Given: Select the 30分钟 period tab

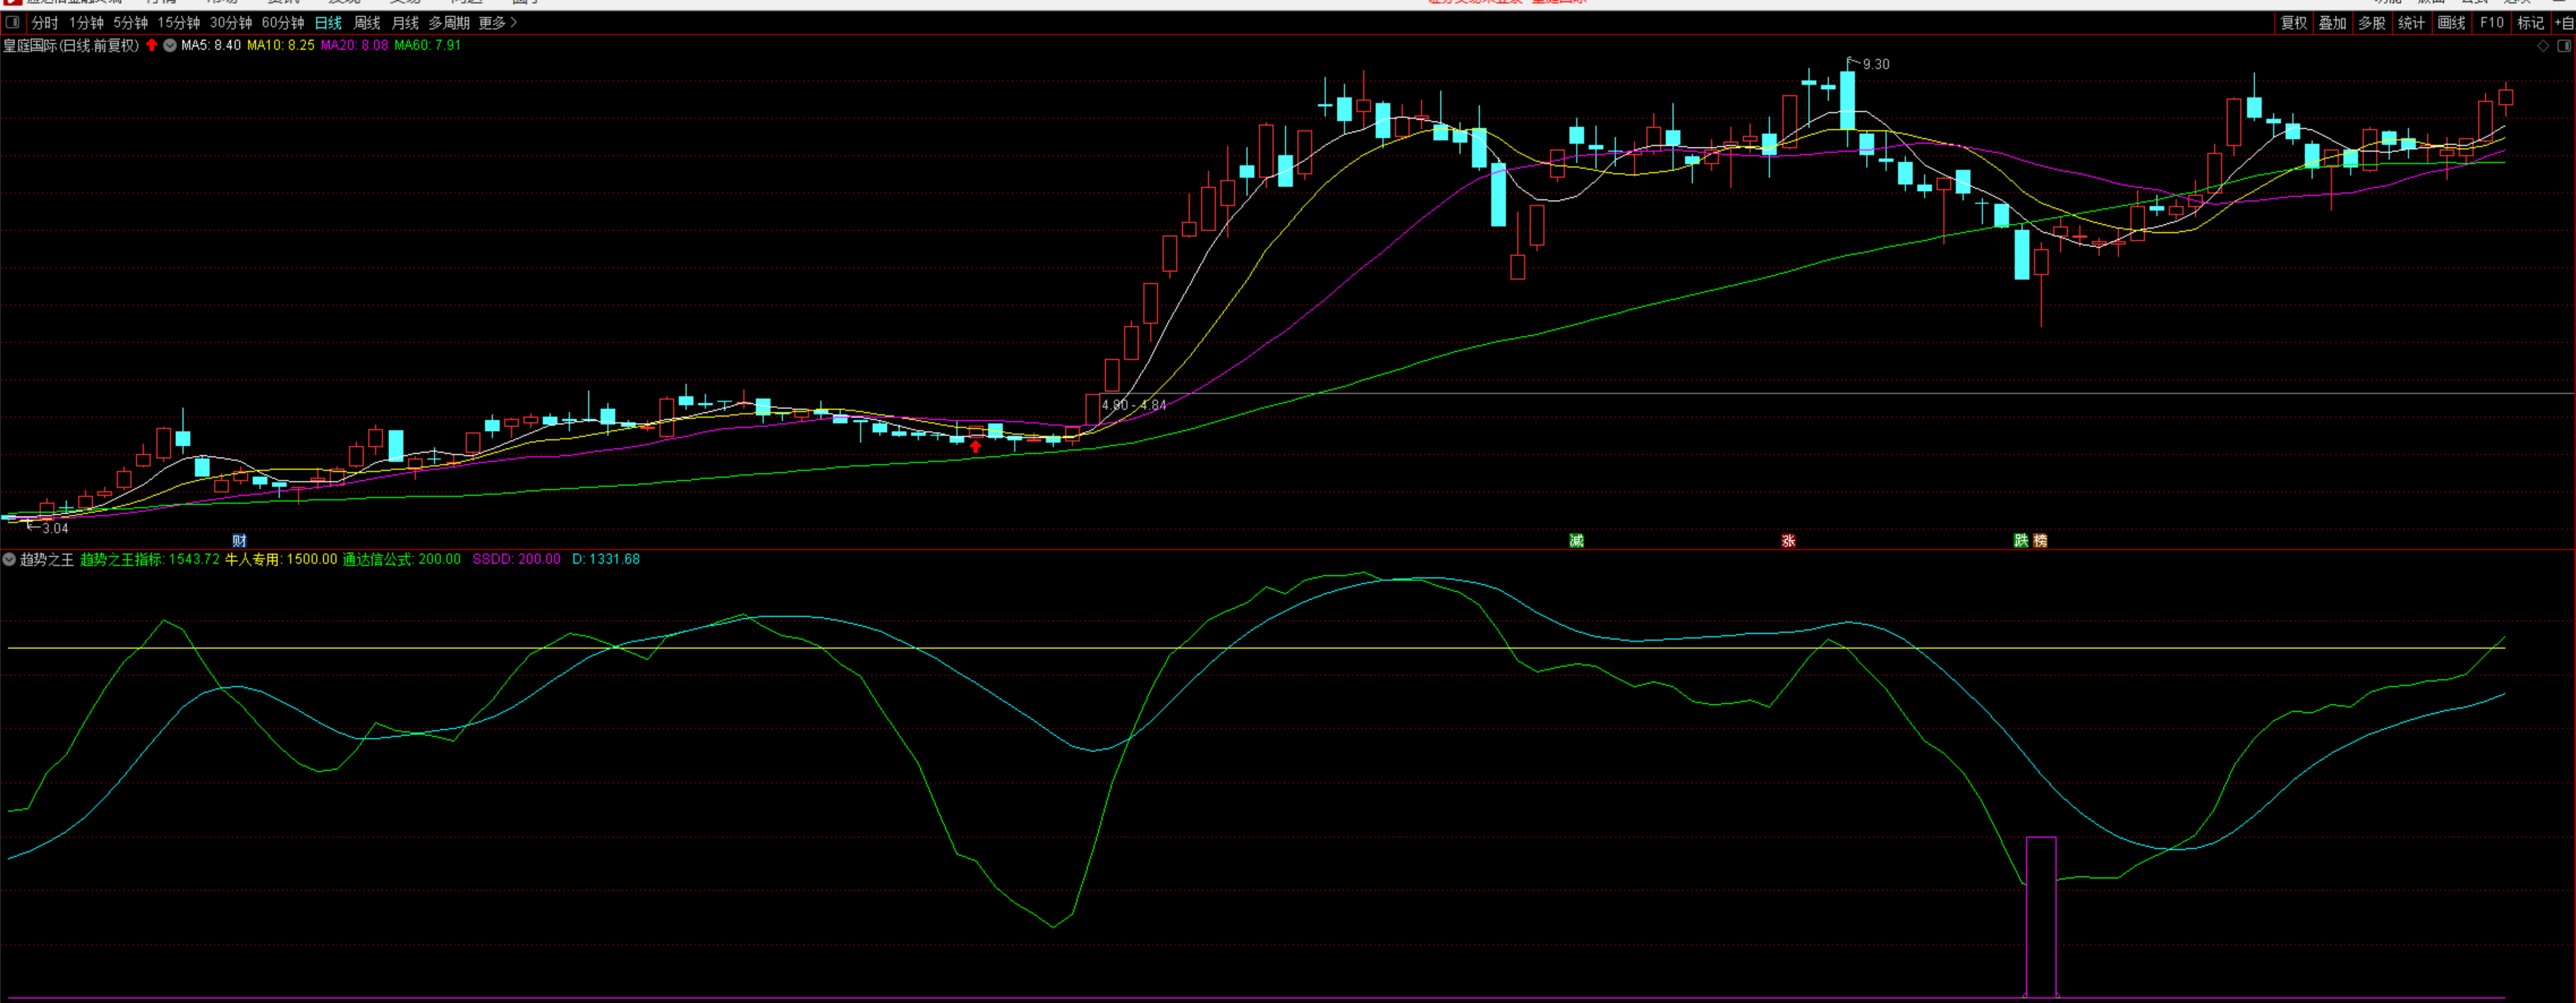Looking at the screenshot, I should (x=230, y=22).
